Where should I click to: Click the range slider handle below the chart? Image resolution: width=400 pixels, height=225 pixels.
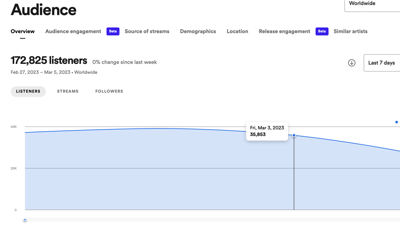click(25, 220)
